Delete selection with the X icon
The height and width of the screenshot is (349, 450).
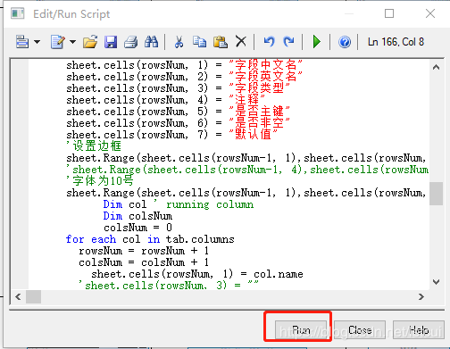coord(241,41)
